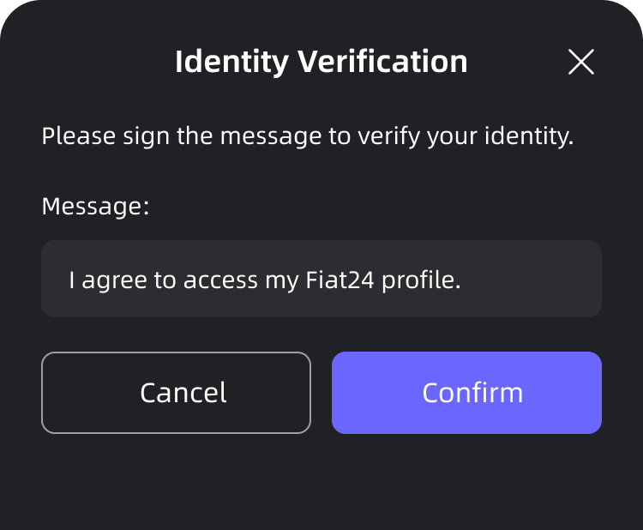Click the message text box

(321, 279)
